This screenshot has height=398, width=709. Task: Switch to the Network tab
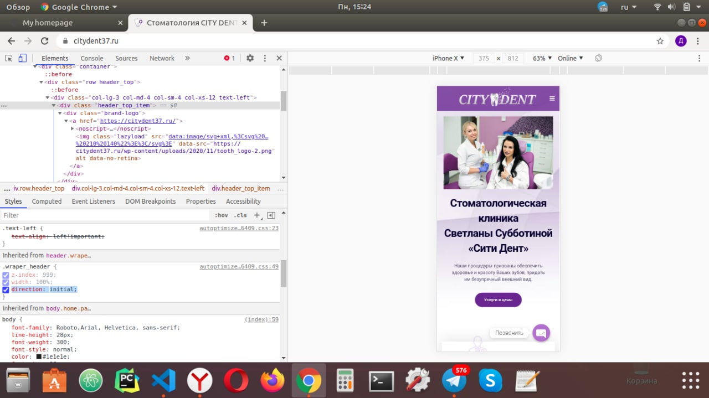(x=162, y=58)
